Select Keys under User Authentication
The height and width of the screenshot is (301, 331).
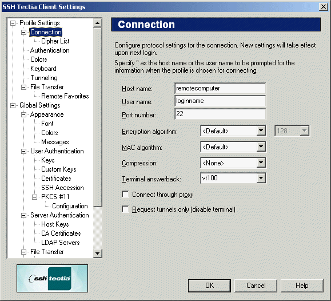(48, 160)
